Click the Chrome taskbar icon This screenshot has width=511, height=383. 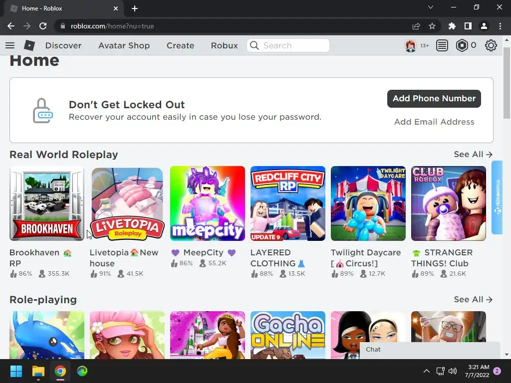(x=60, y=371)
